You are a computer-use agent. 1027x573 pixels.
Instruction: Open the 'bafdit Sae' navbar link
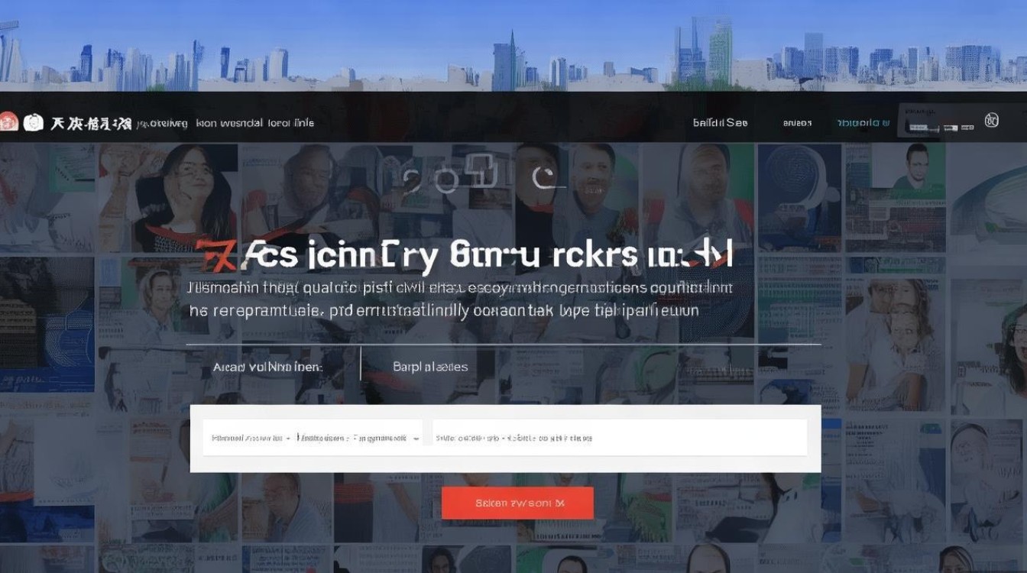pos(720,122)
